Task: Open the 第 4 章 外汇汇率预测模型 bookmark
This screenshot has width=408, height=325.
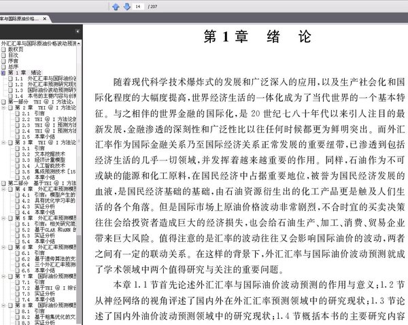Action: pos(46,189)
